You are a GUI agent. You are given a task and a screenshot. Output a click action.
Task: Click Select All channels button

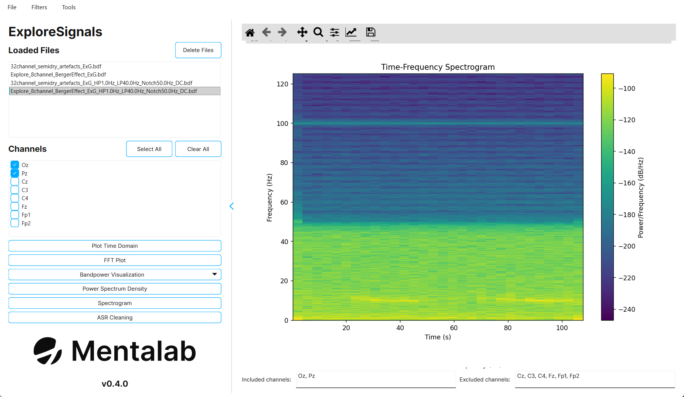click(x=149, y=149)
